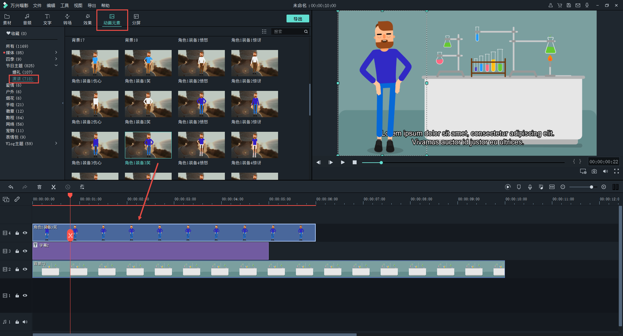Open voiceover recording microphone icon
The image size is (623, 336).
(530, 187)
